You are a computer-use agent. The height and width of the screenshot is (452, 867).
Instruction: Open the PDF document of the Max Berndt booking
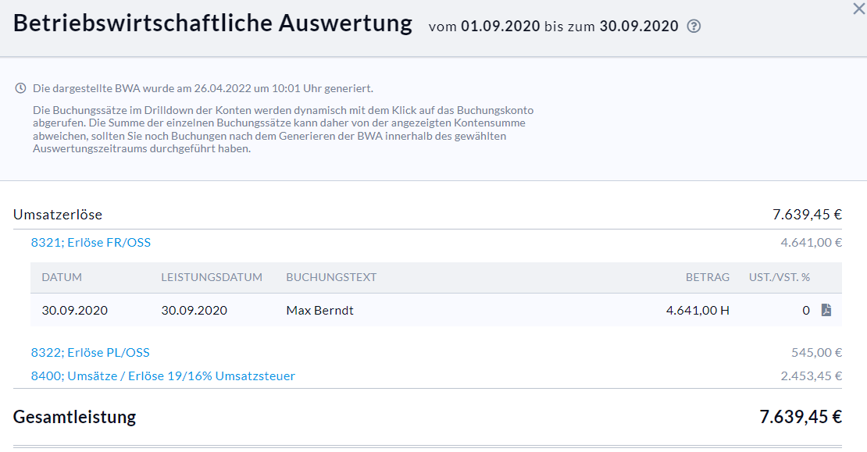coord(826,310)
